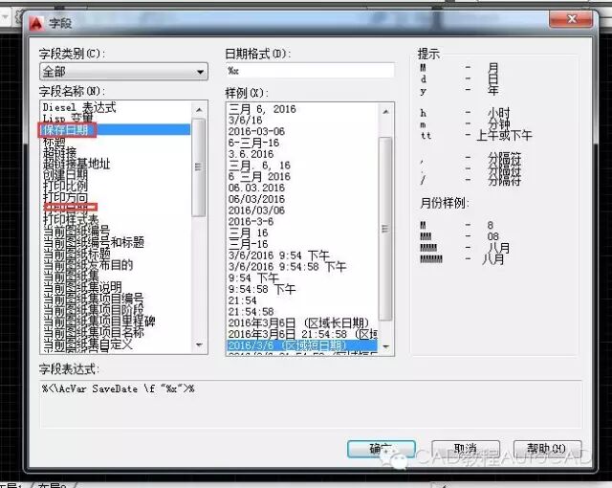
Task: Choose sample '2016-3-6'
Action: point(251,222)
